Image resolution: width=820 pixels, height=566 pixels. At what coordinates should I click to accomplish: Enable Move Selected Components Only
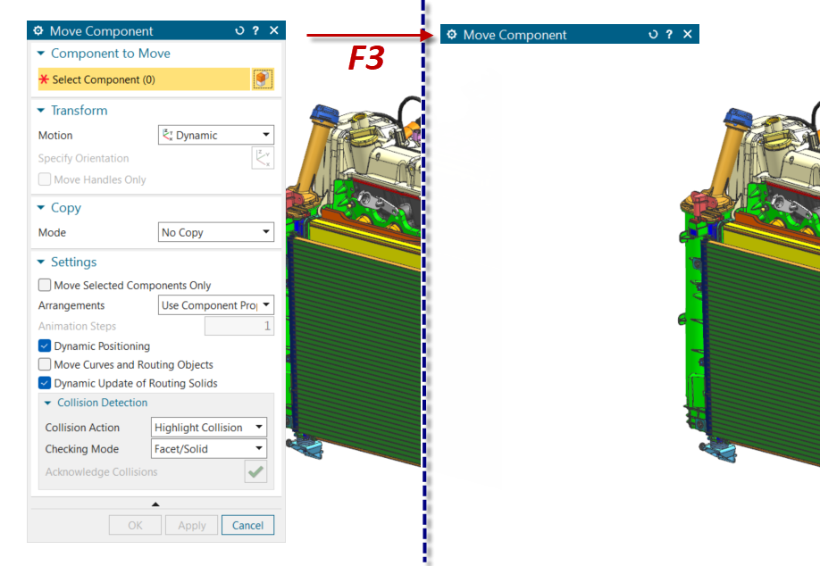click(45, 285)
